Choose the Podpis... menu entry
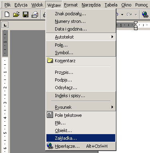The width and height of the screenshot is (150, 153). pyautogui.click(x=81, y=80)
